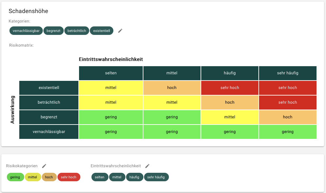Screen dimensions: 326x193
Task: Select the yellow 'mittel' Risikokategorien chip
Action: [33, 177]
